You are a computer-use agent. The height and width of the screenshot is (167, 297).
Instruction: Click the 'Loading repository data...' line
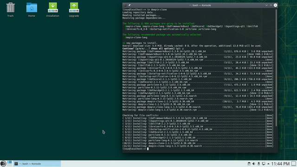(139, 13)
